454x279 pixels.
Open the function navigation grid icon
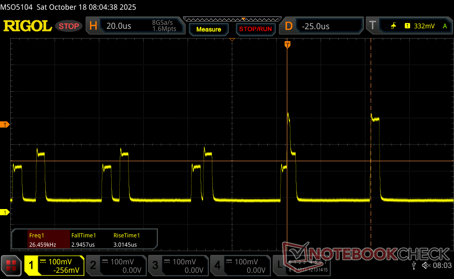point(12,265)
